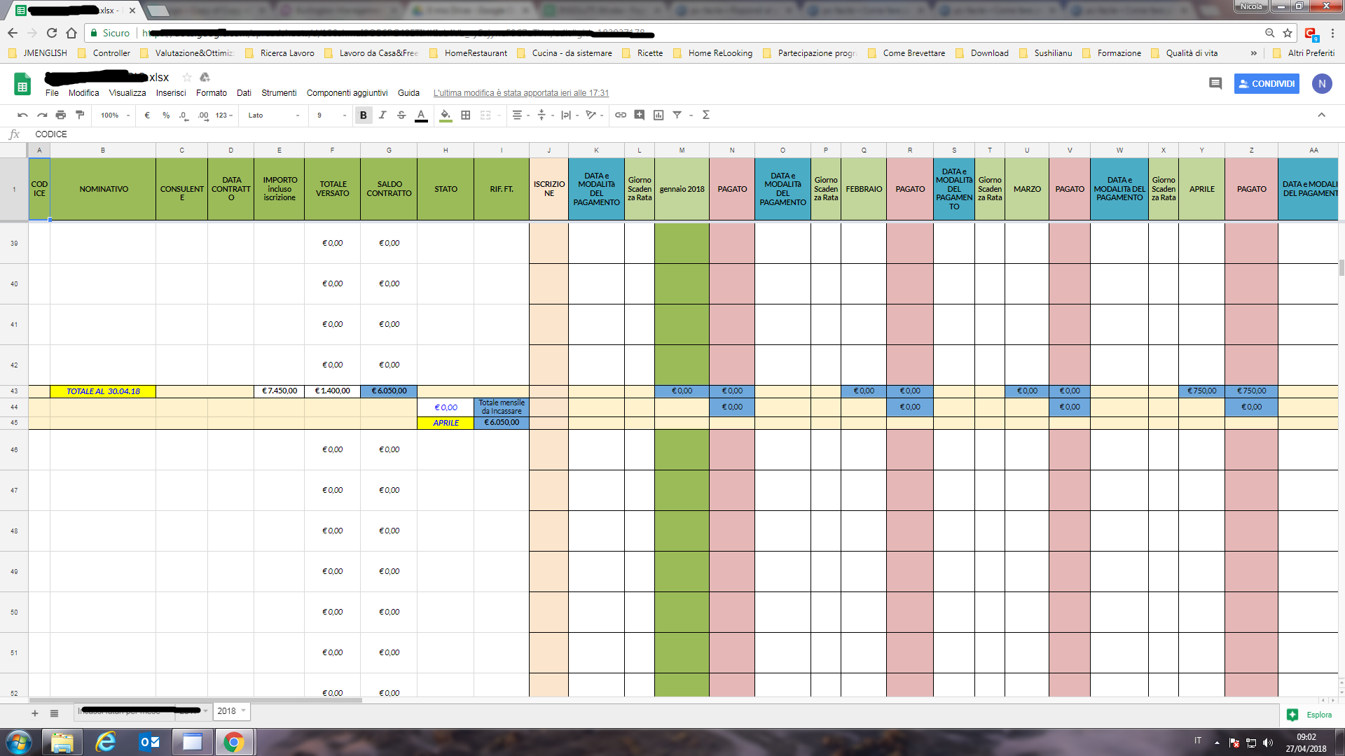Open comments history icon near Condividi

[x=1215, y=83]
